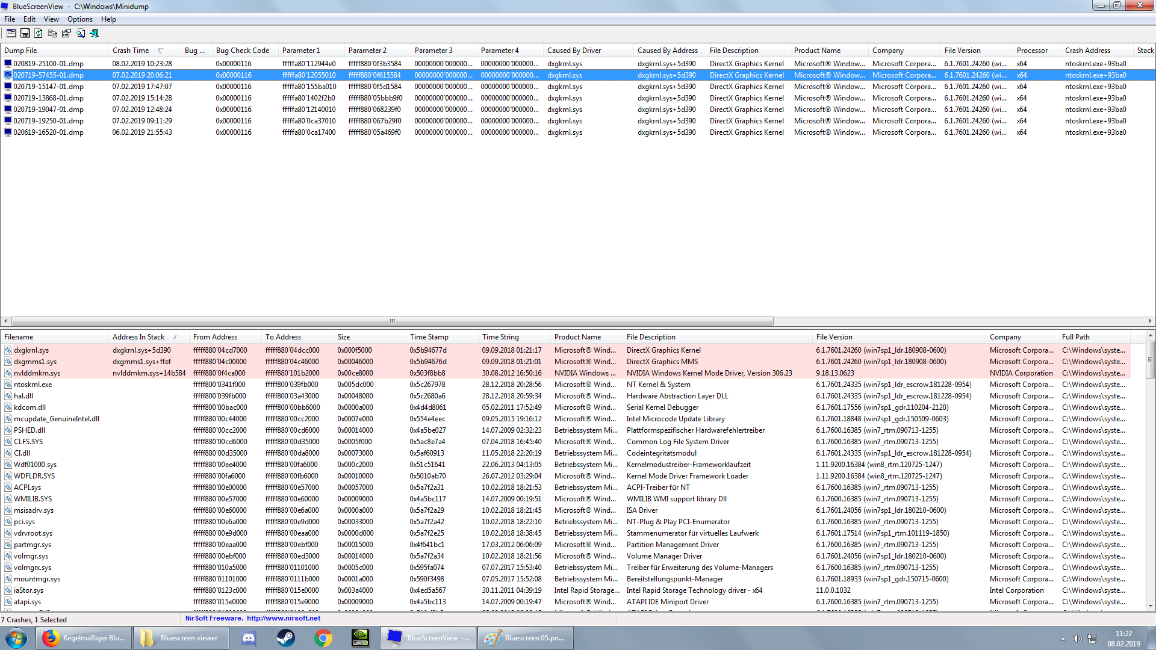The width and height of the screenshot is (1156, 650).
Task: Click the green Refresh toolbar icon
Action: [x=39, y=33]
